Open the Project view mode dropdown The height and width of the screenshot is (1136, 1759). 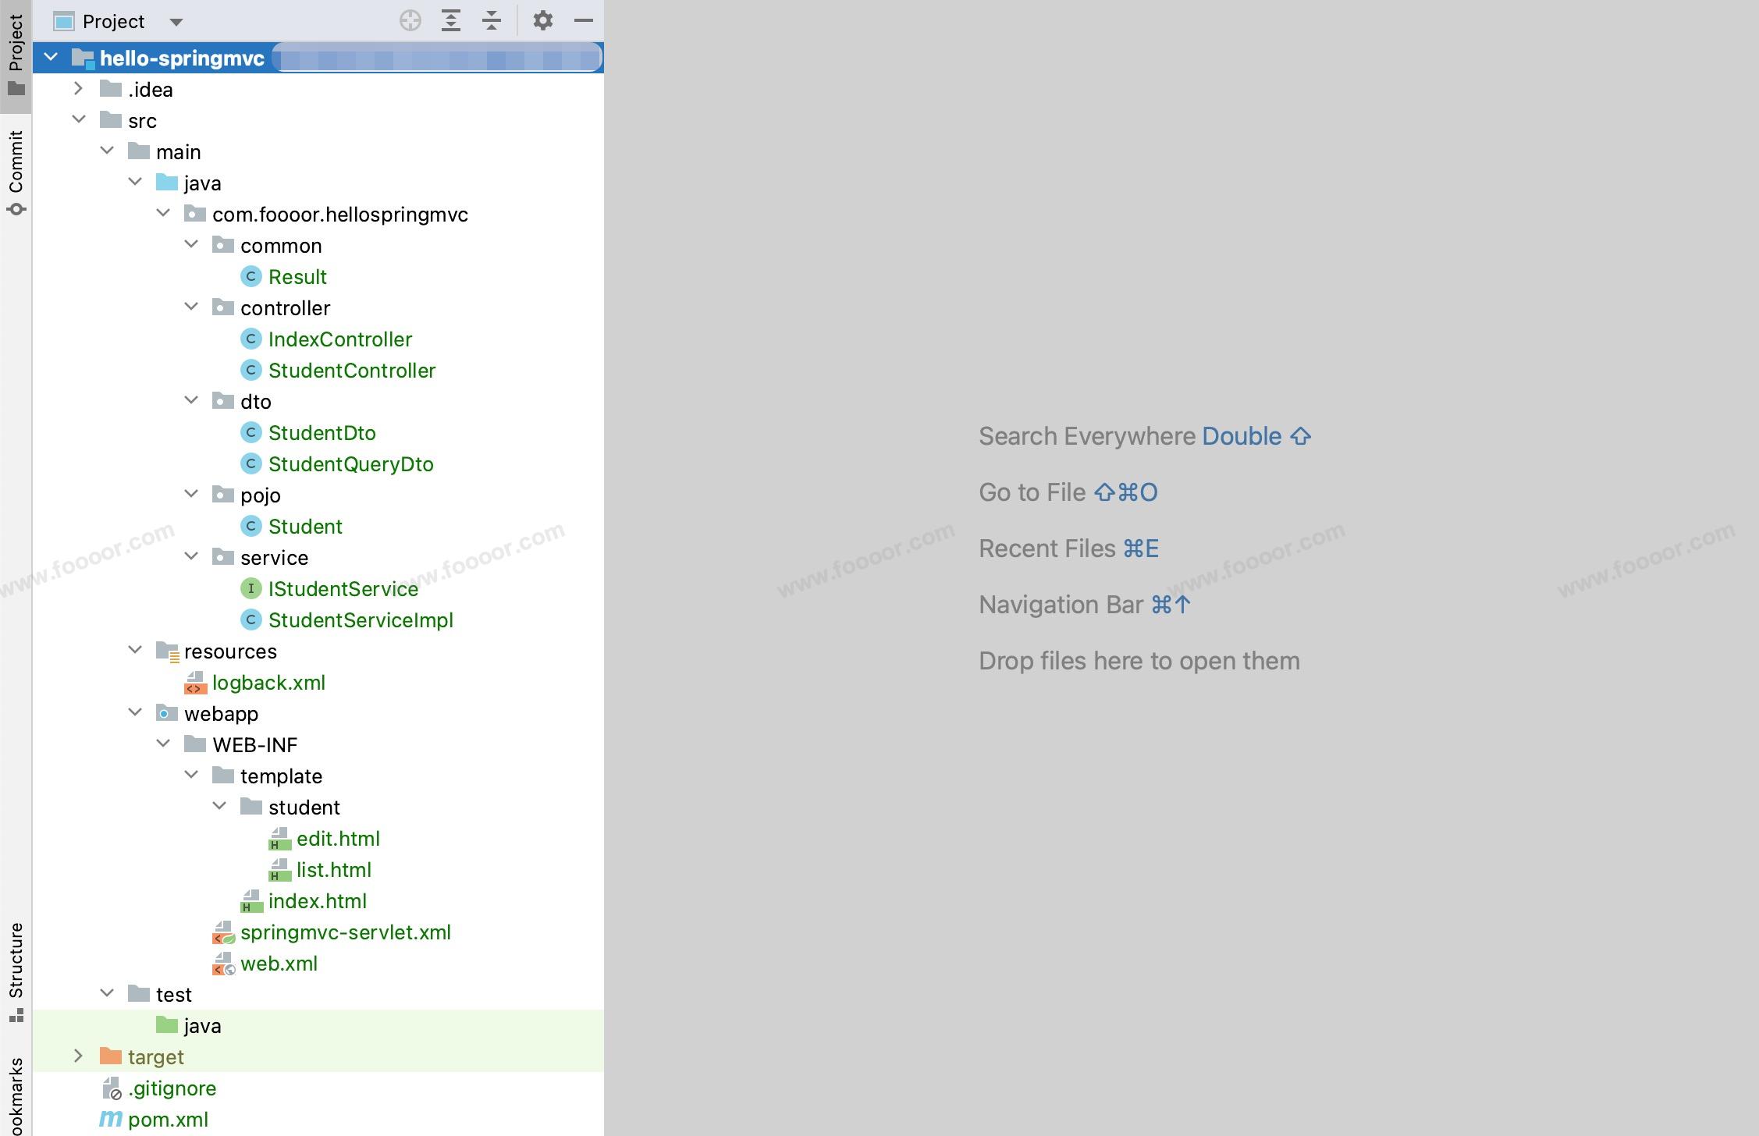click(x=176, y=22)
